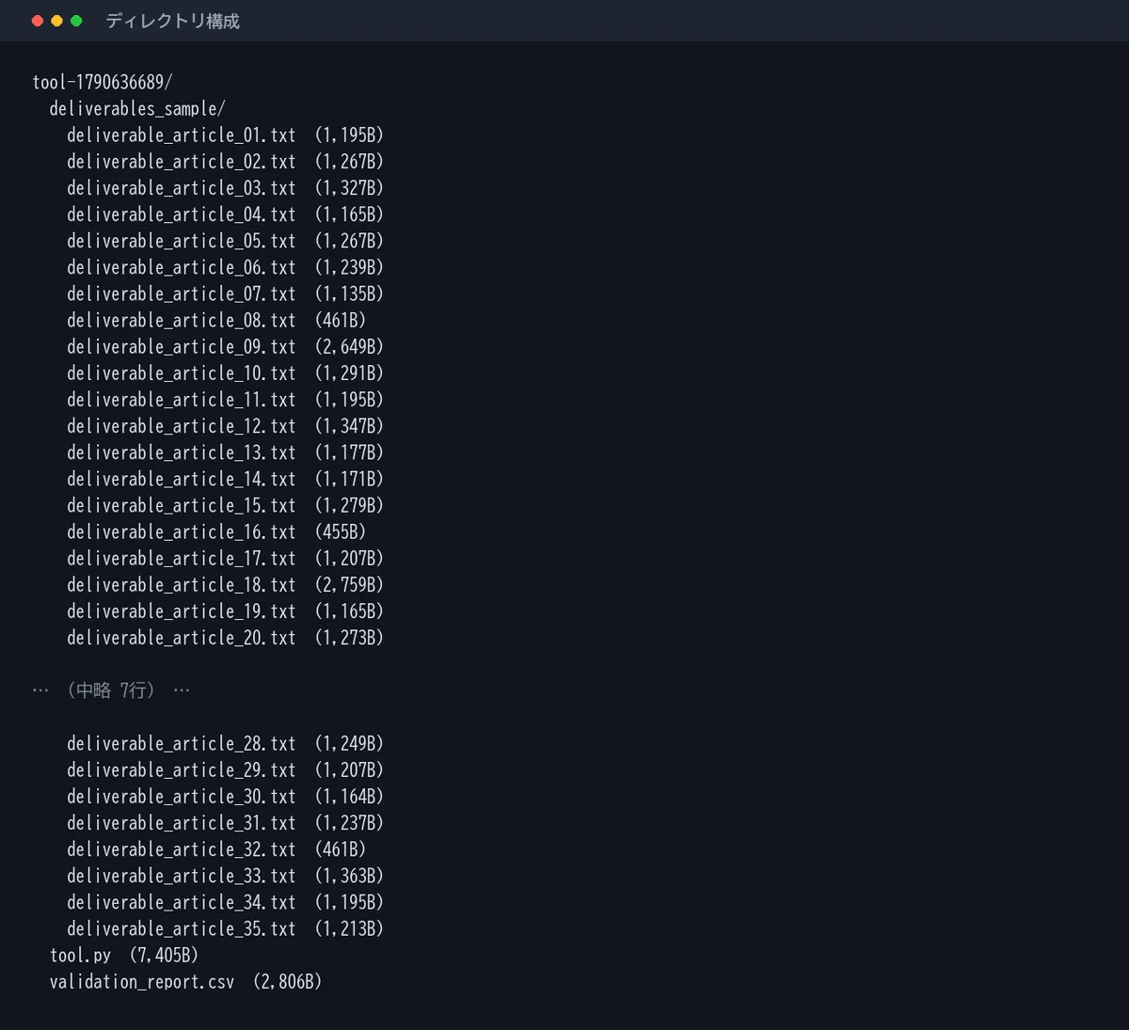Click the (1,291B) size of article_10
The width and height of the screenshot is (1129, 1030).
[349, 372]
